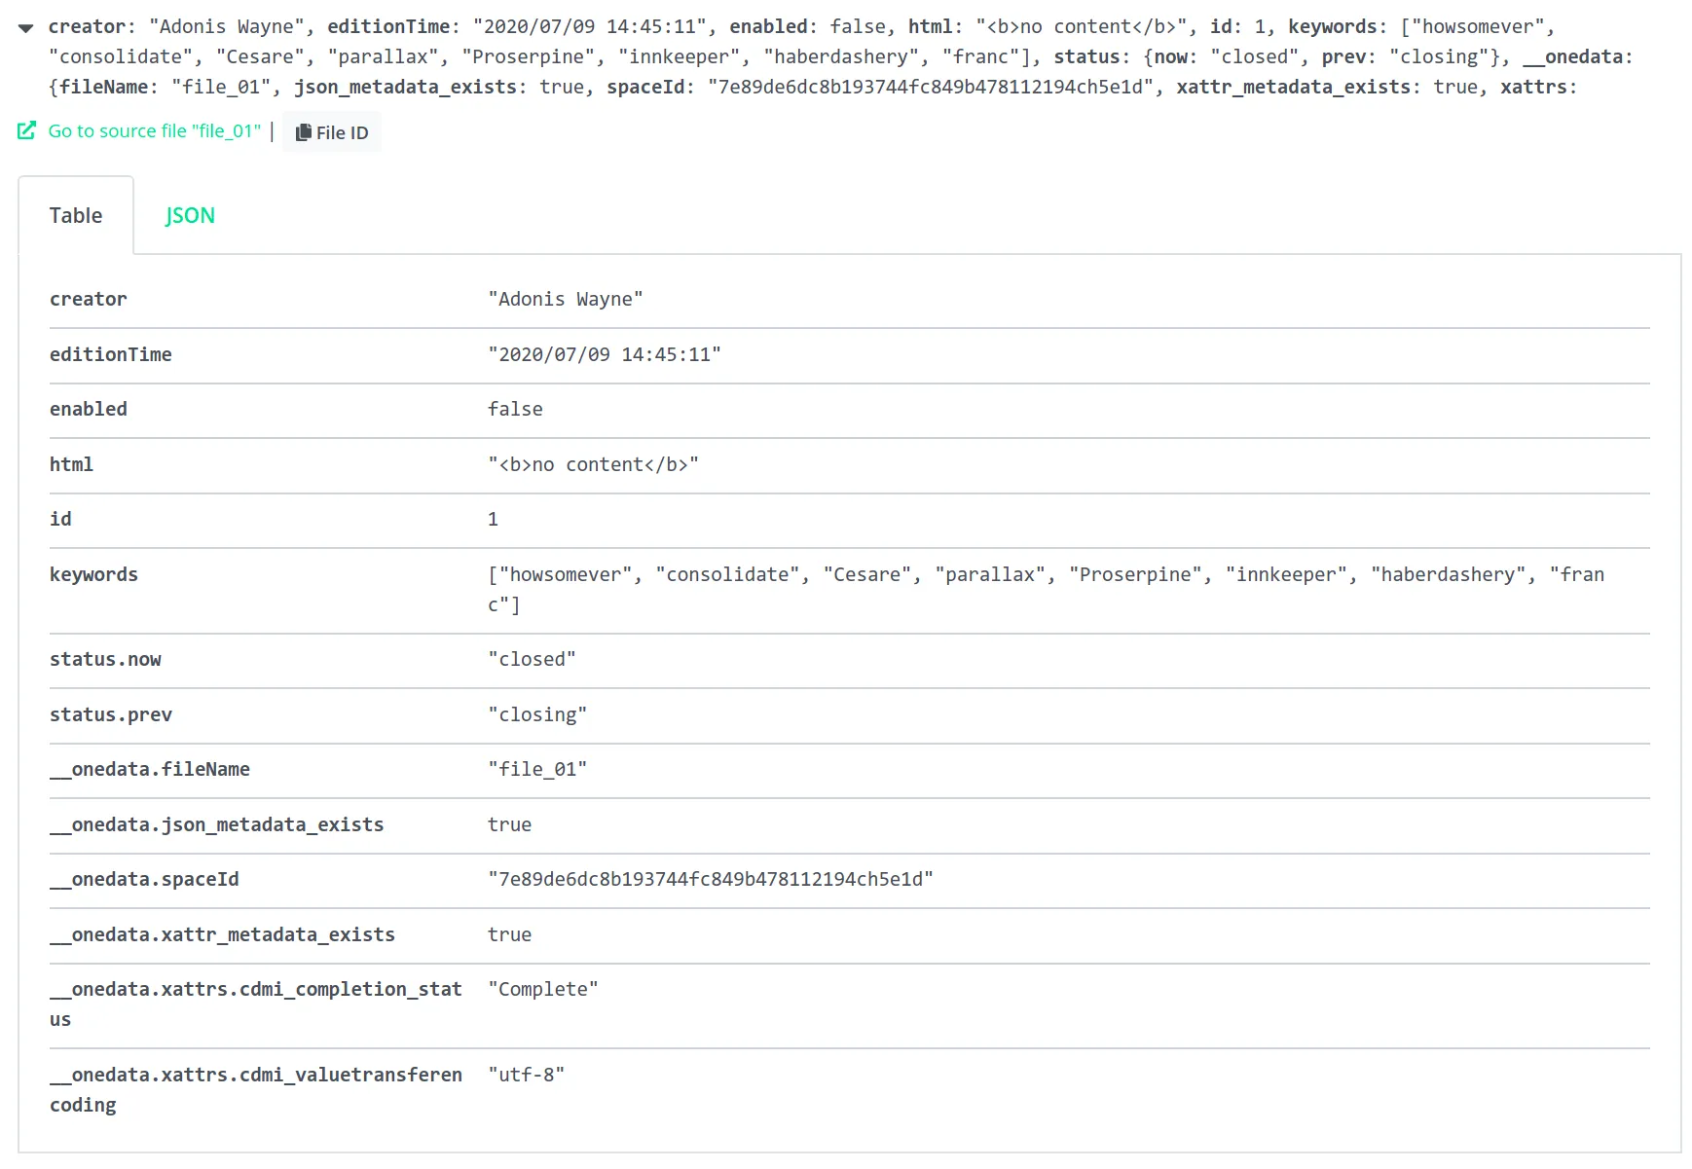1692x1169 pixels.
Task: Select the keywords array value in table
Action: 1045,575
